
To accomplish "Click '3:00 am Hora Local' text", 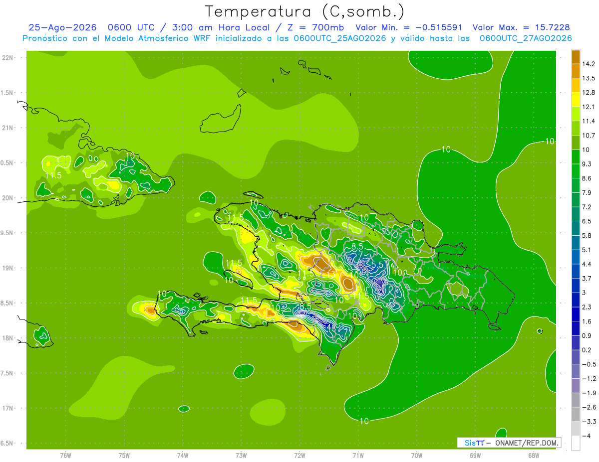I will click(x=222, y=27).
